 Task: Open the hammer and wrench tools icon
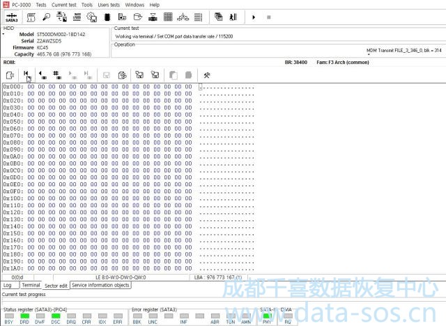[x=207, y=75]
